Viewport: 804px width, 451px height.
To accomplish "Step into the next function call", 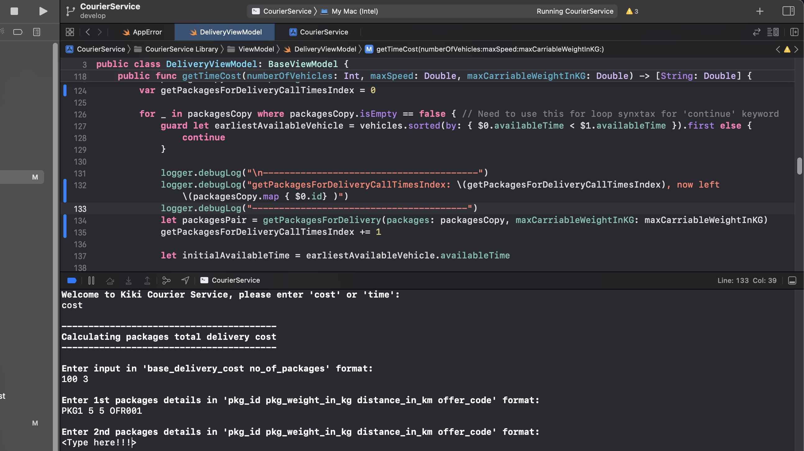I will click(x=129, y=280).
